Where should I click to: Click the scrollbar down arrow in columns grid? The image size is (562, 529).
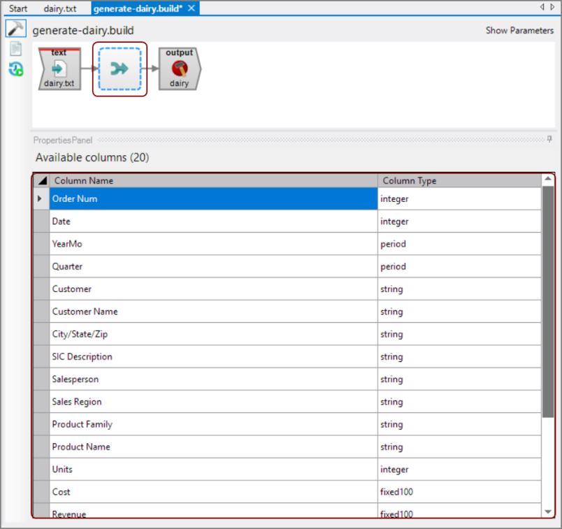(x=548, y=512)
